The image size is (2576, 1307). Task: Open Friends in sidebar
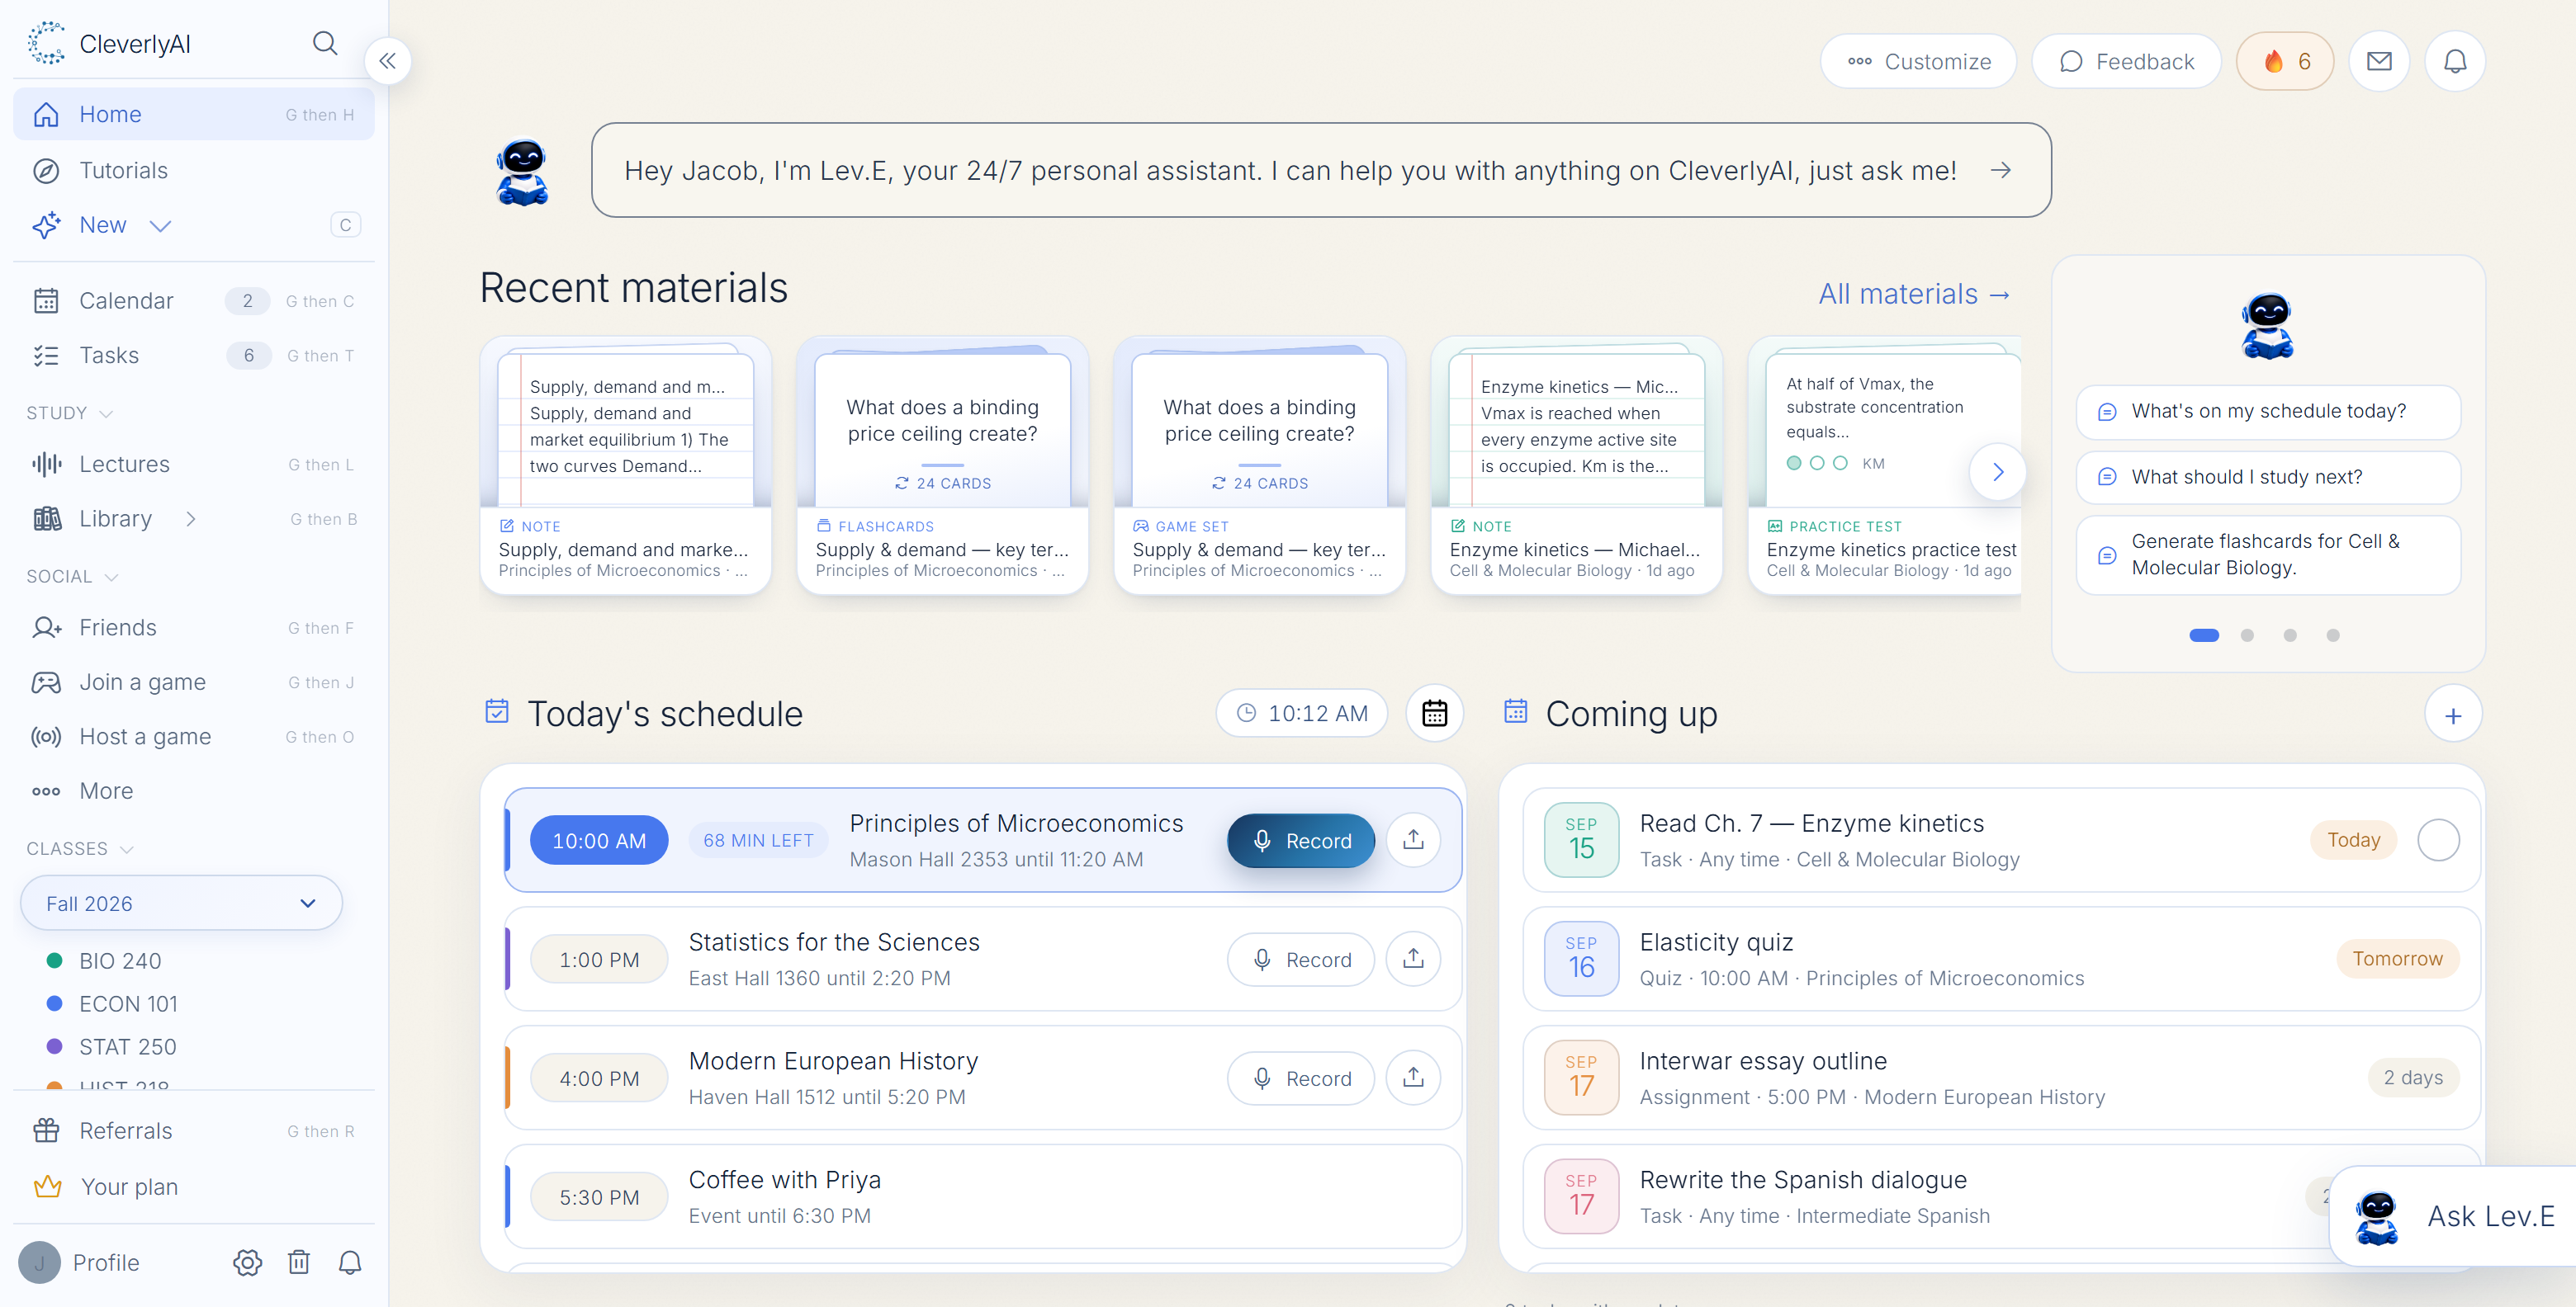(193, 628)
